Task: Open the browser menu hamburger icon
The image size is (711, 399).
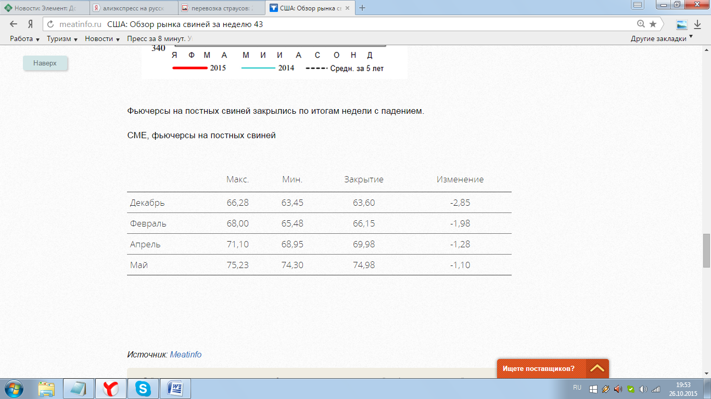Action: [x=638, y=5]
